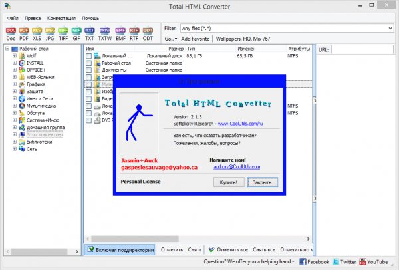Click the Мультимедиа icon in tree
Viewport: 399px width, 270px height.
[22, 106]
